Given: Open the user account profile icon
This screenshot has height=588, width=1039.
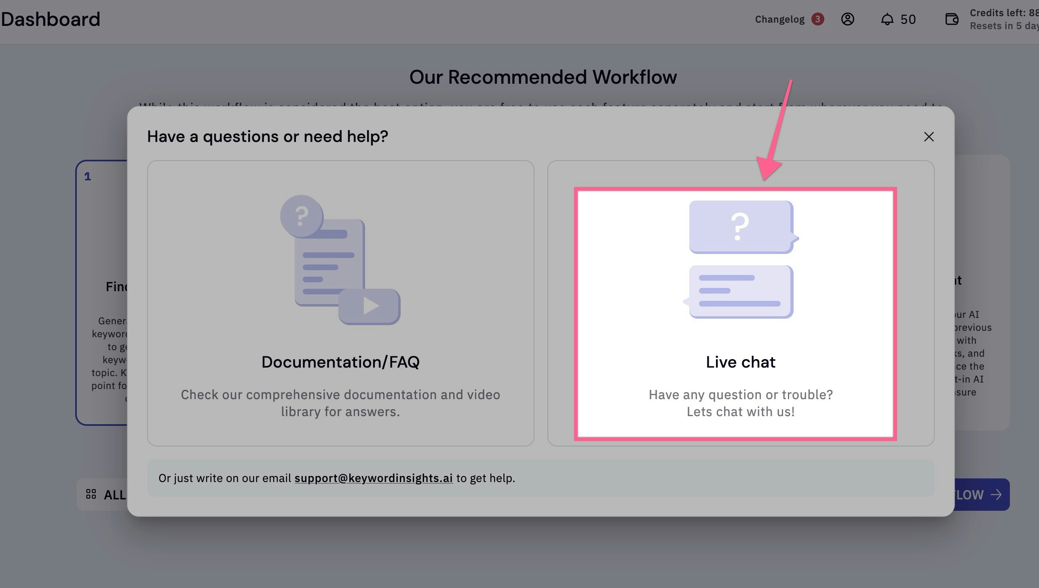Looking at the screenshot, I should pos(847,19).
